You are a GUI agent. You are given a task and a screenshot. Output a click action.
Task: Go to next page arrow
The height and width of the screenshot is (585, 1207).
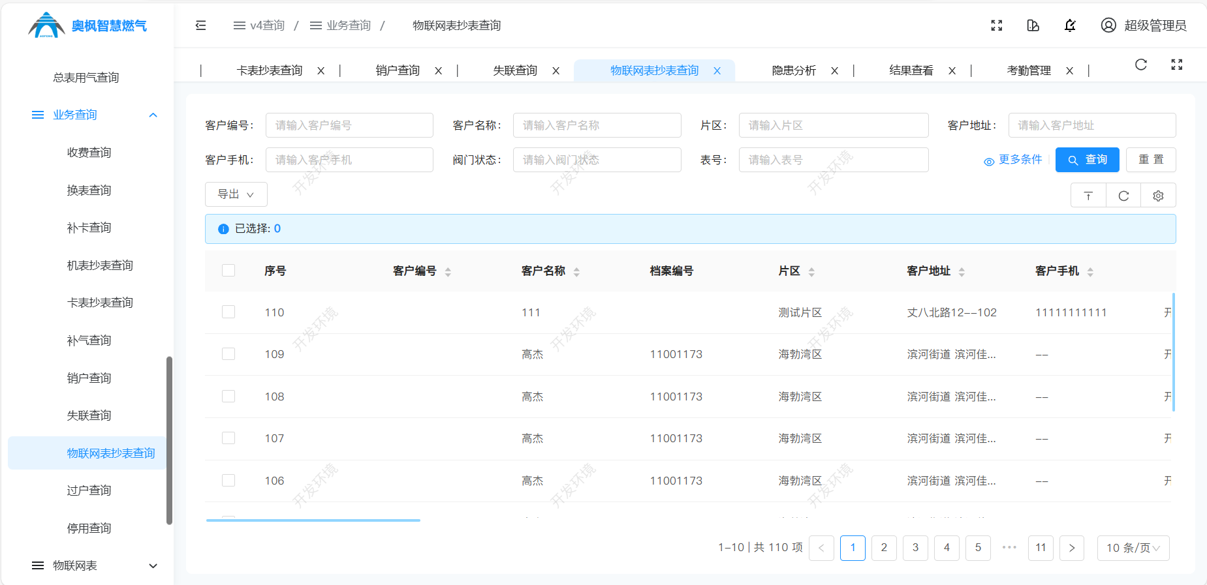(1072, 548)
